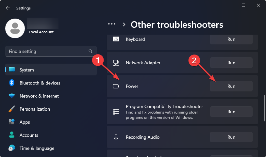
Task: Select Apps in the sidebar
Action: 51,122
